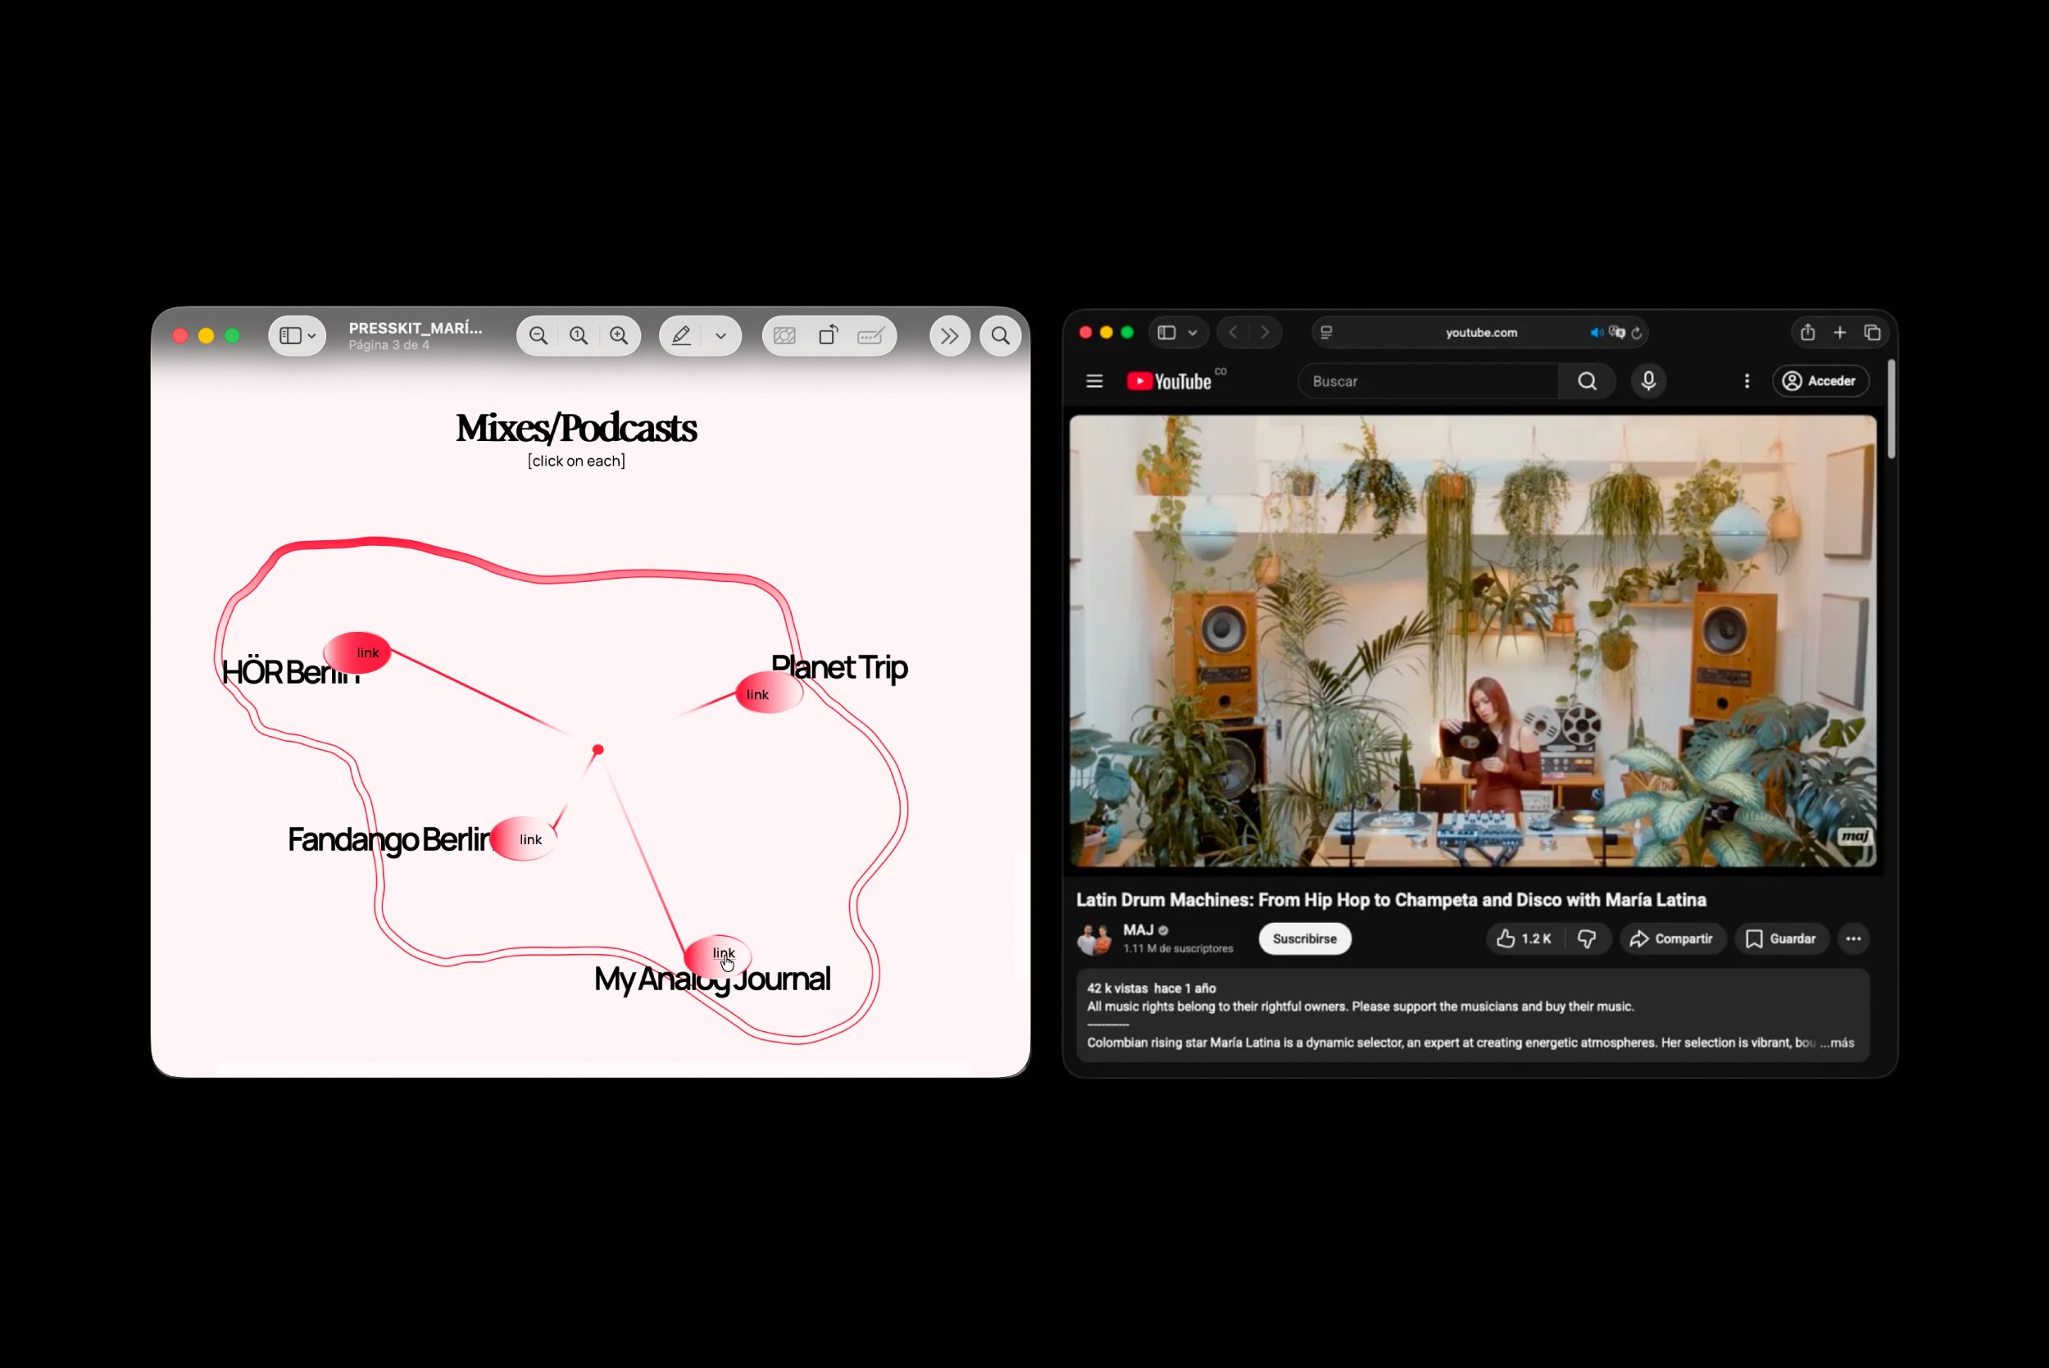Expand Preview sidebar view dropdown
This screenshot has width=2049, height=1368.
click(x=311, y=336)
